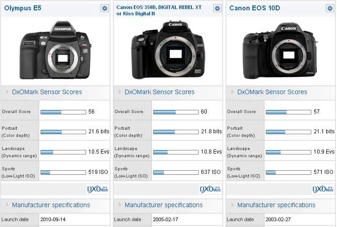Image resolution: width=337 pixels, height=227 pixels.
Task: Click Canon EOS 350D Portrait color depth bar
Action: pyautogui.click(x=176, y=132)
